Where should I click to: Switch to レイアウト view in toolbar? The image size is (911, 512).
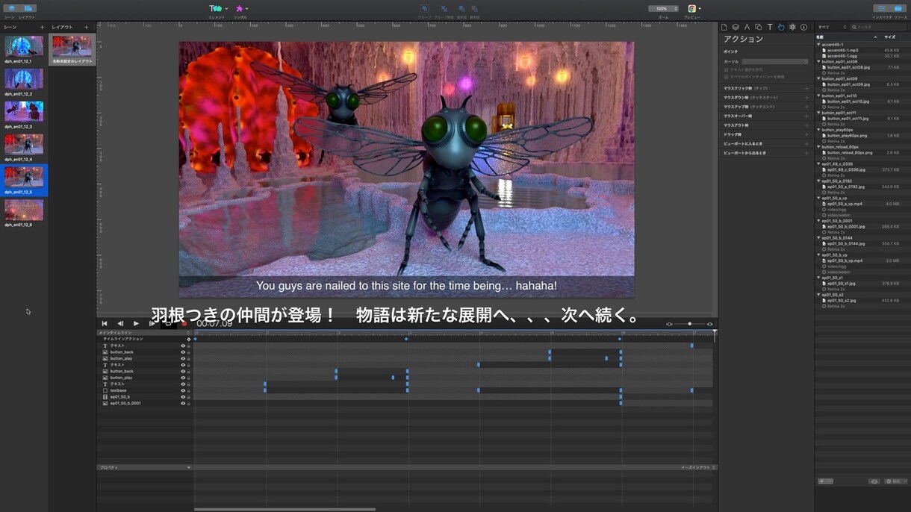pos(28,9)
